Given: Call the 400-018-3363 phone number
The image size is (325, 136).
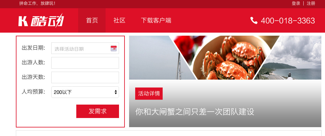Looking at the screenshot, I should [x=288, y=21].
